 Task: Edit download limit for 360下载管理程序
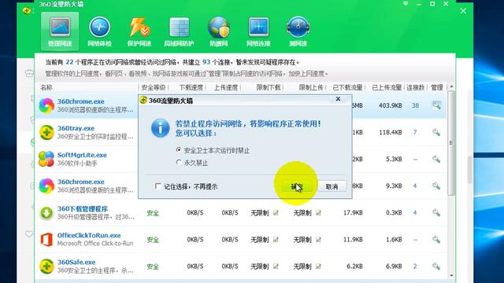[276, 213]
